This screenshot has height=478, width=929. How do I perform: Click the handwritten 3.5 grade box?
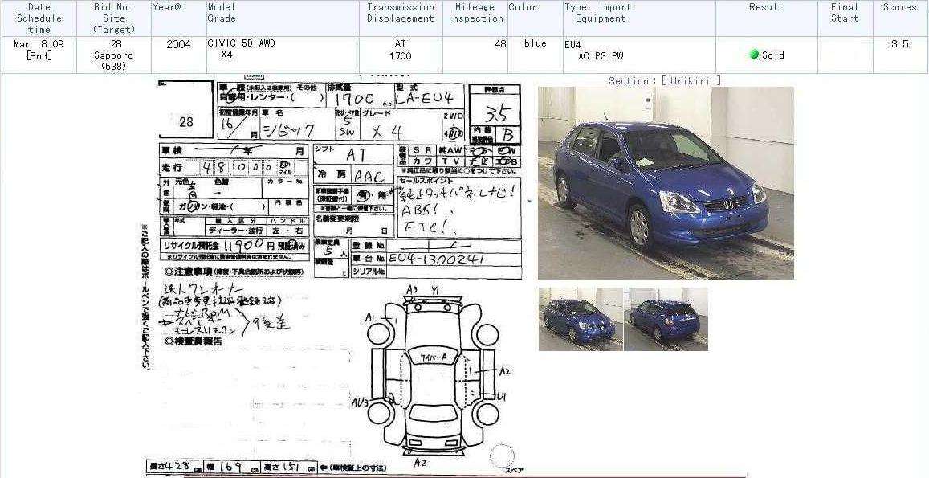[494, 110]
